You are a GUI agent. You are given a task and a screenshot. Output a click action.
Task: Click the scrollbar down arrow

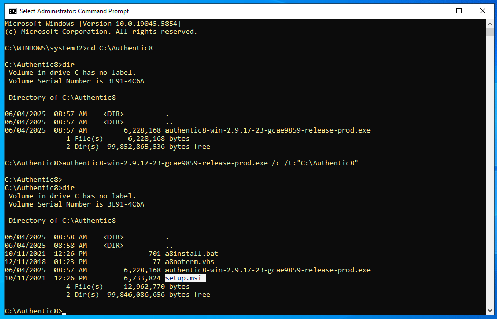pyautogui.click(x=490, y=311)
